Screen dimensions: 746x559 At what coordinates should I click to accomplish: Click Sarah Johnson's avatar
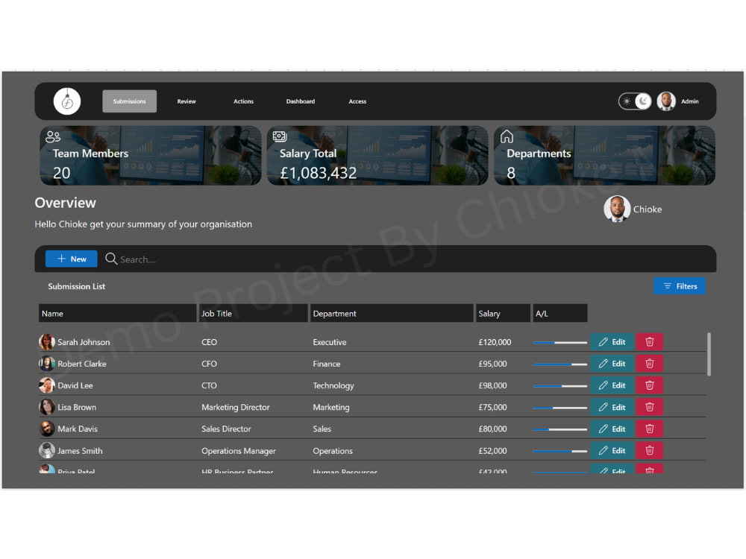coord(46,342)
